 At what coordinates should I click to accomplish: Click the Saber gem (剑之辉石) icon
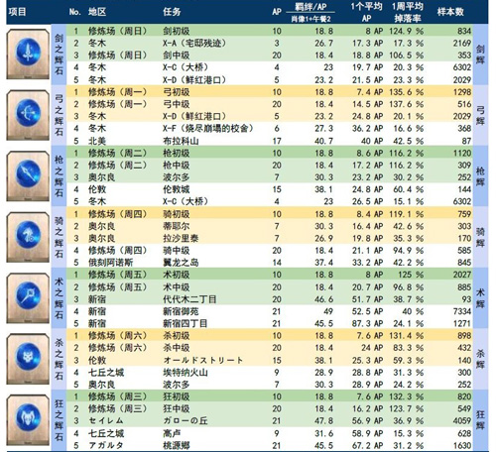[28, 55]
